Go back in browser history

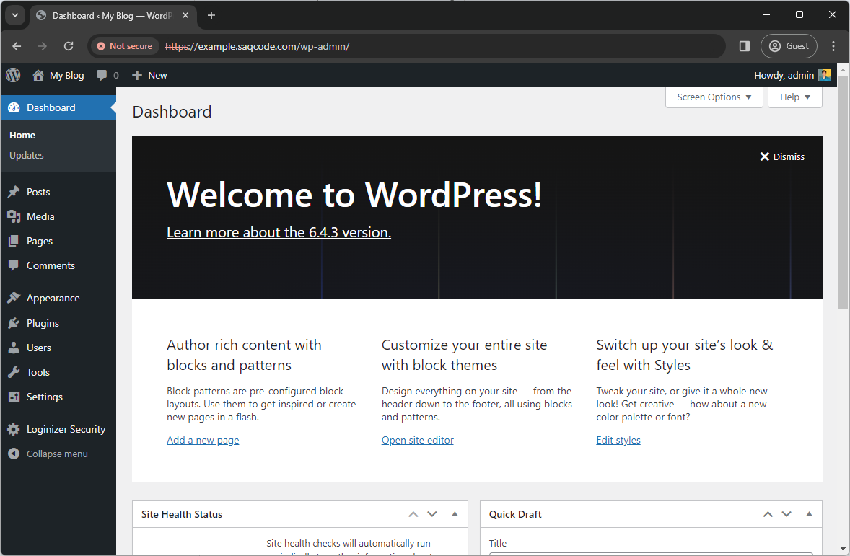17,46
